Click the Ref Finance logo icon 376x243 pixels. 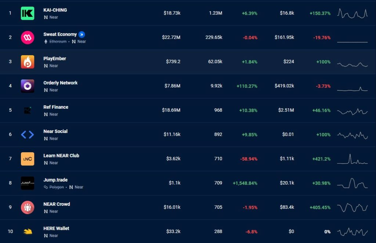(x=28, y=110)
